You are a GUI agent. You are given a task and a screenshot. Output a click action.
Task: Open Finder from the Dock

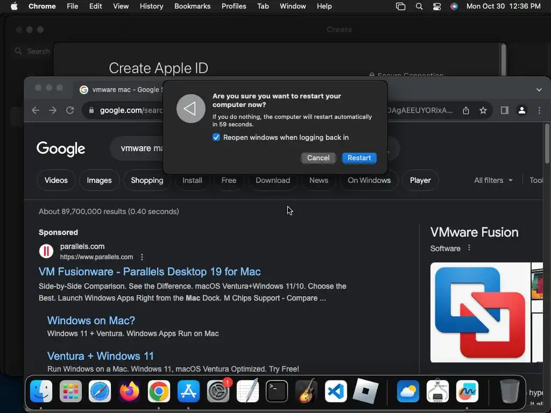pyautogui.click(x=41, y=391)
